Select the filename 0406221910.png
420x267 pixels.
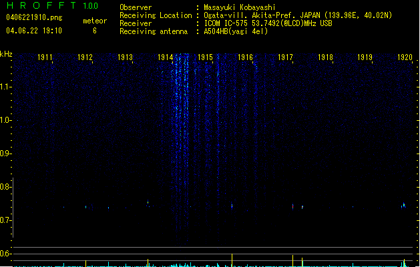tap(34, 18)
